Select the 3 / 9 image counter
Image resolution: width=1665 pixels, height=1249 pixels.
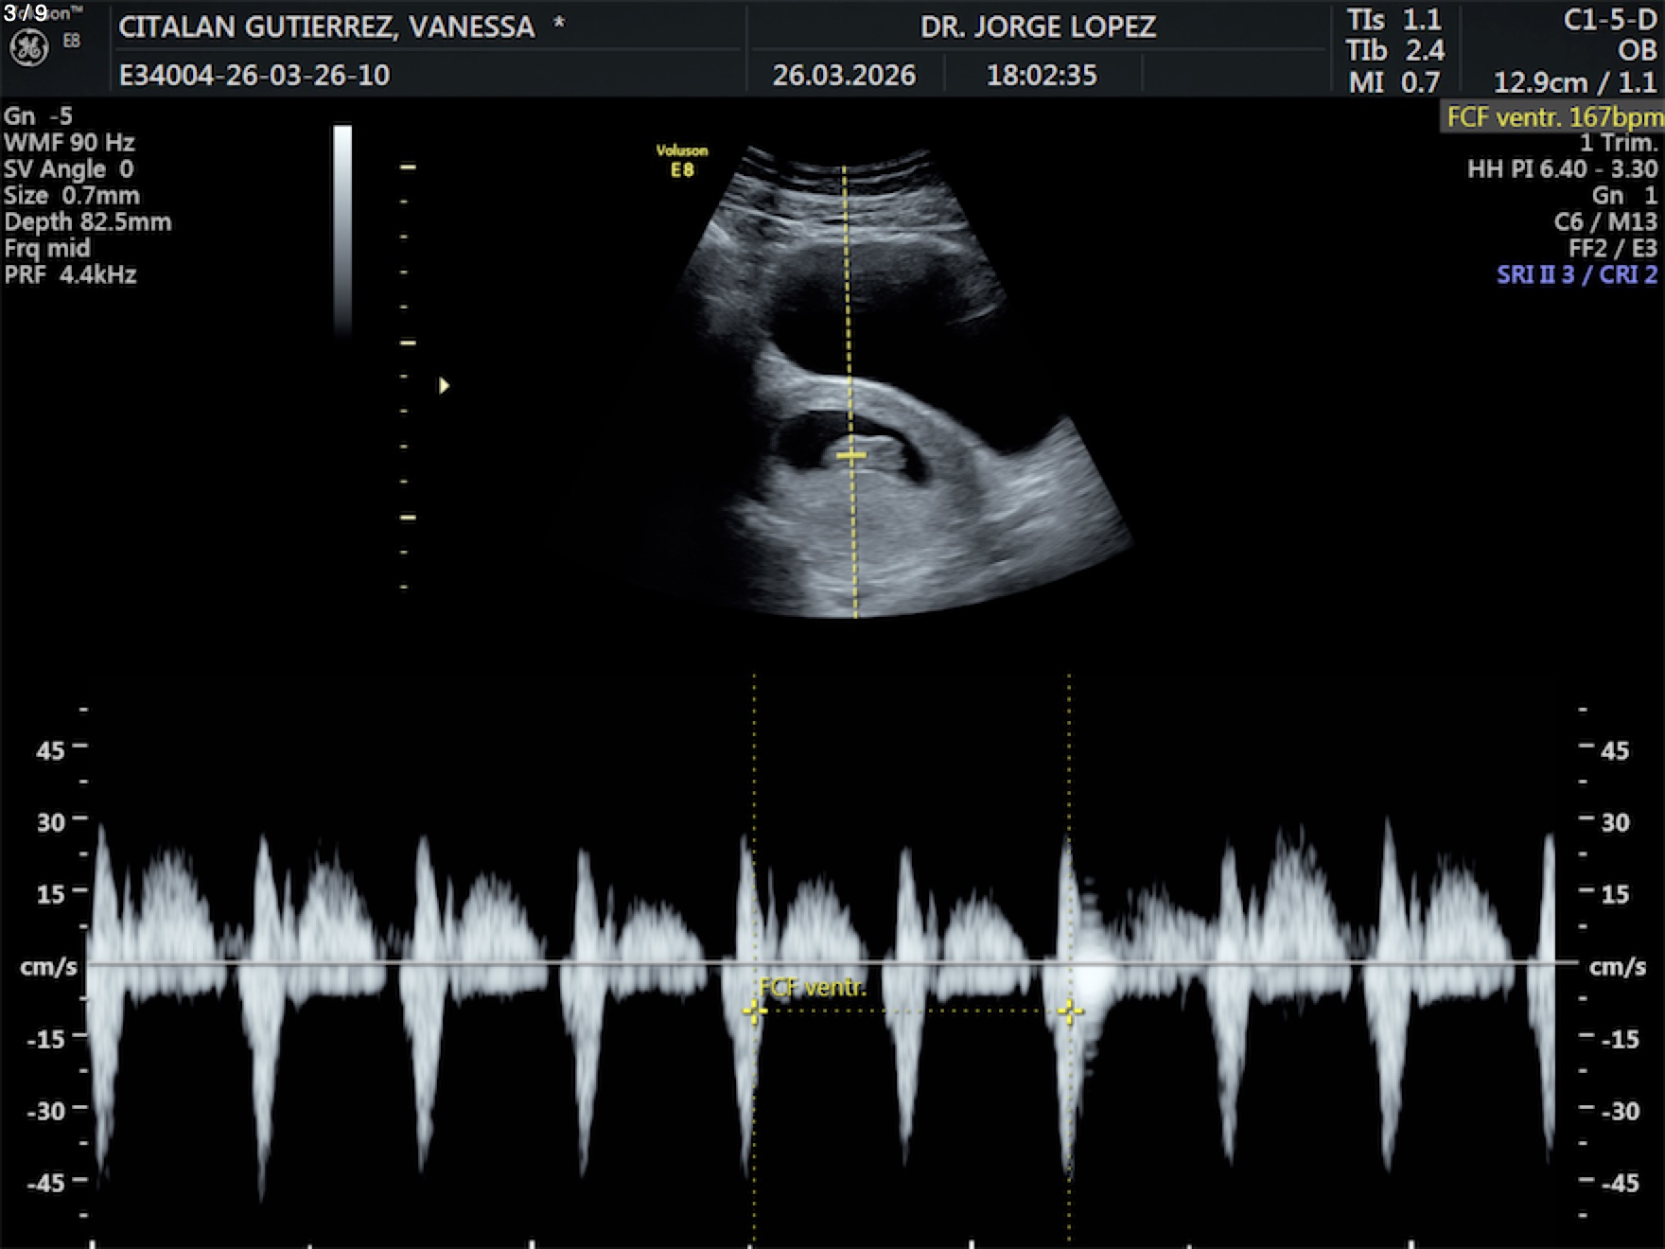[26, 12]
